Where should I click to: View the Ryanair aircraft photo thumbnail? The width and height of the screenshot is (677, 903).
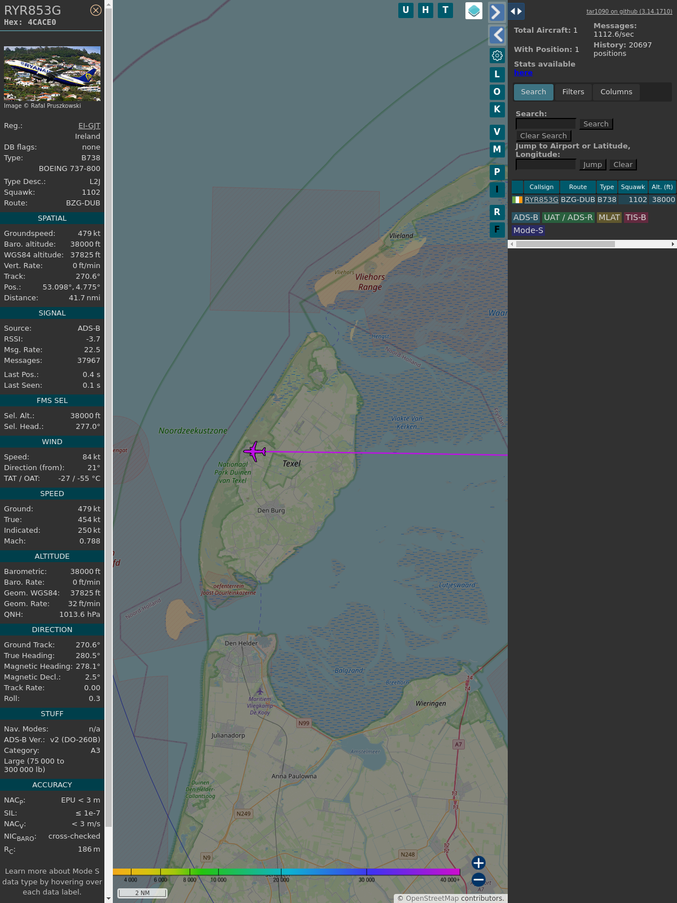click(52, 73)
